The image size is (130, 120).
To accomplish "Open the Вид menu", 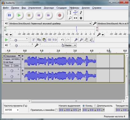I will coord(24,8).
